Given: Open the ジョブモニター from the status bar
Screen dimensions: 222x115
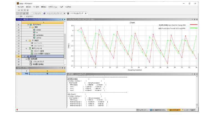Looking at the screenshot, I should (143, 110).
